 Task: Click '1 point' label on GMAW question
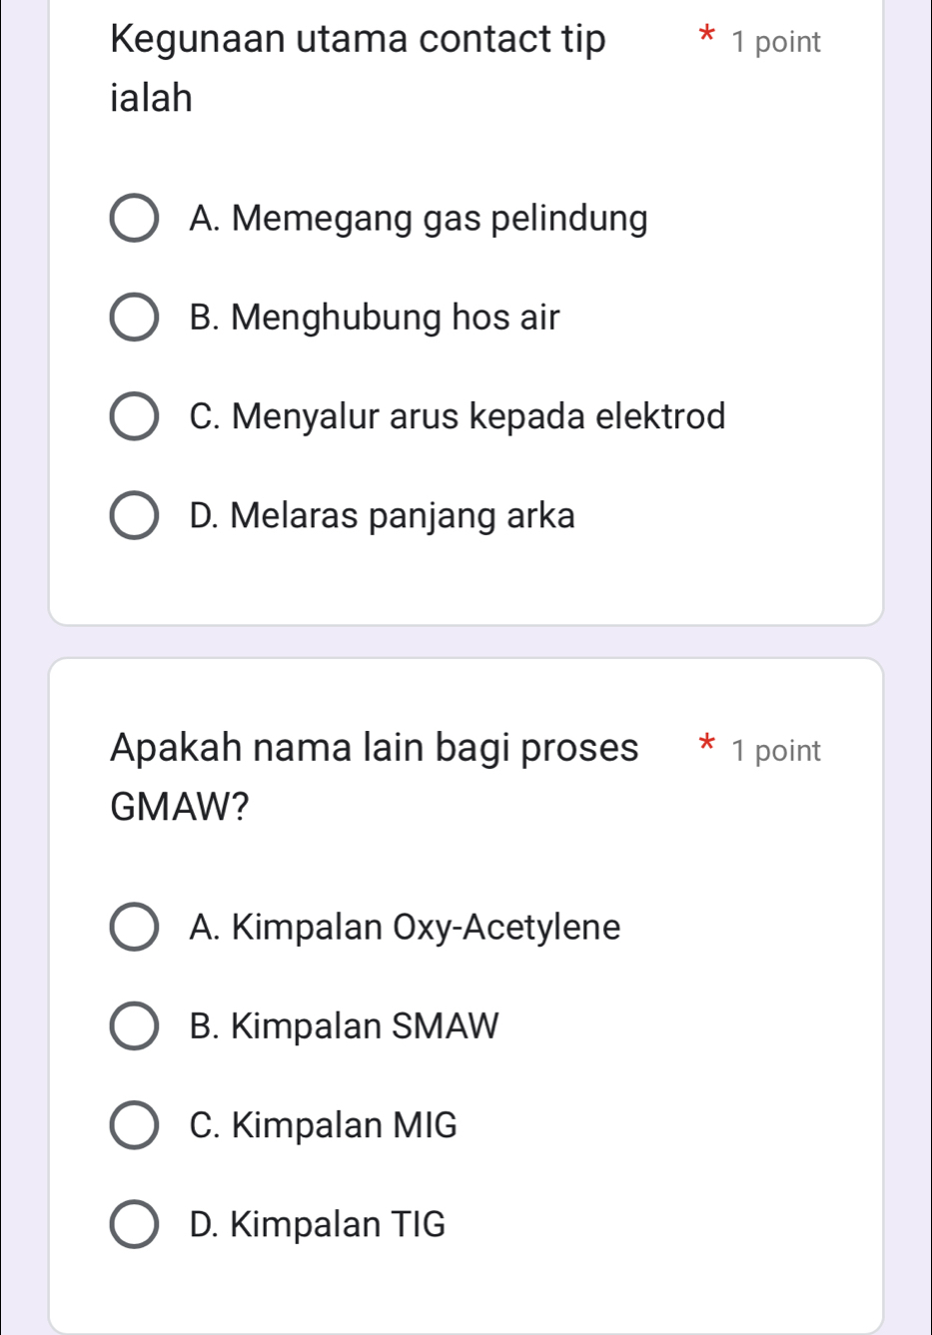tap(775, 751)
